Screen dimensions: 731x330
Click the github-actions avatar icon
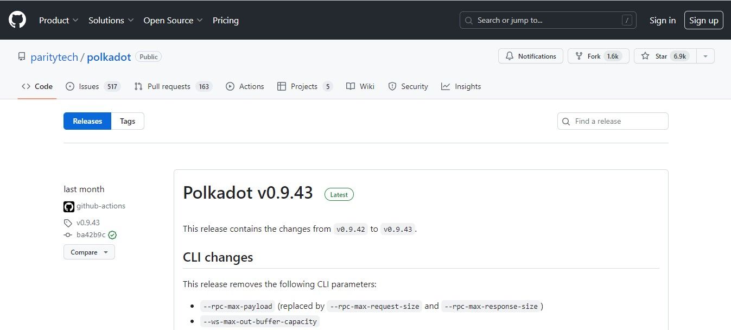(69, 206)
